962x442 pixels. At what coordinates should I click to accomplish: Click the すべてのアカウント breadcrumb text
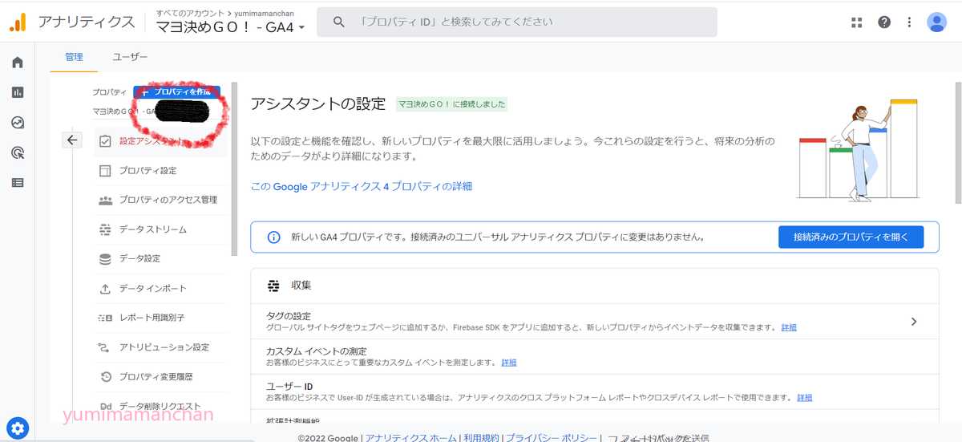[x=190, y=14]
